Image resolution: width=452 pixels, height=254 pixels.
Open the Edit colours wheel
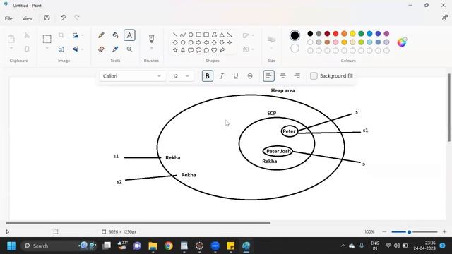(x=402, y=42)
